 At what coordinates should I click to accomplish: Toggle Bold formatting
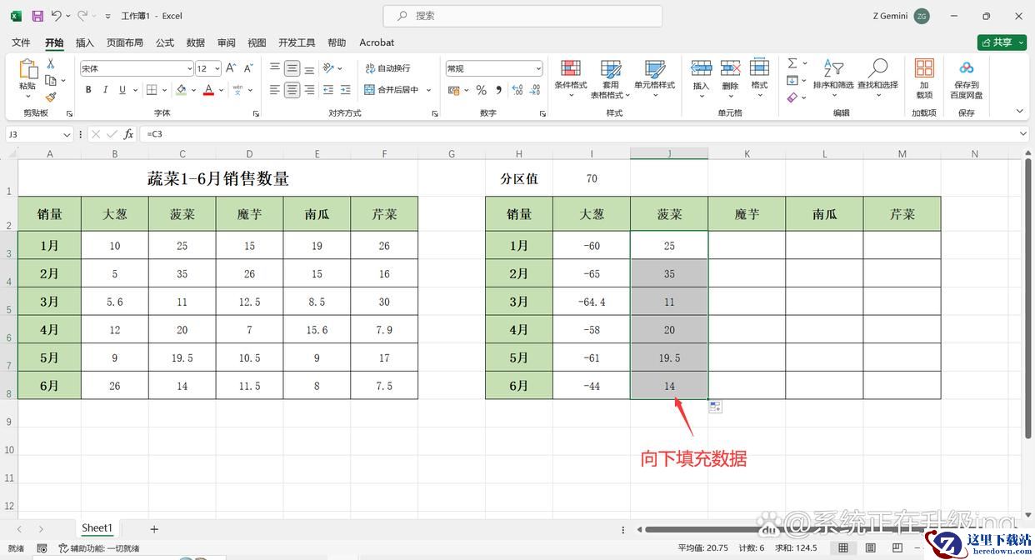pyautogui.click(x=88, y=90)
